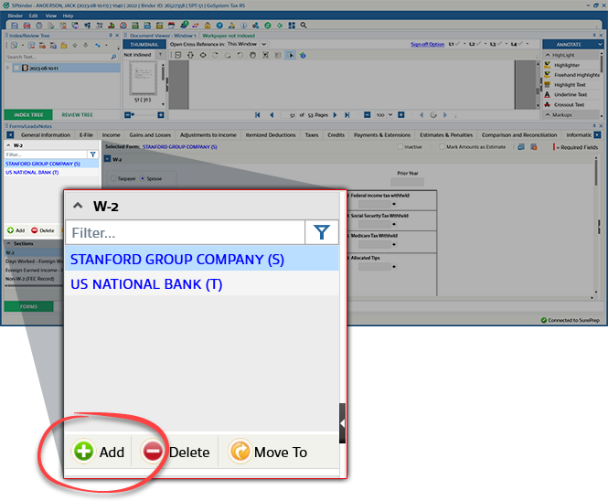Click the Sign-off Option link

(427, 44)
